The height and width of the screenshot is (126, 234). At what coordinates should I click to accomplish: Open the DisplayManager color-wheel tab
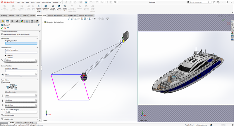[x=22, y=21]
